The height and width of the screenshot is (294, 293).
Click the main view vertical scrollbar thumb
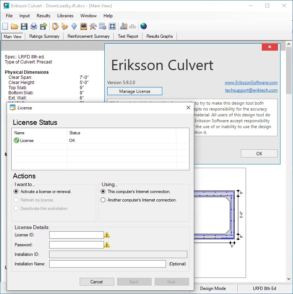pos(289,70)
